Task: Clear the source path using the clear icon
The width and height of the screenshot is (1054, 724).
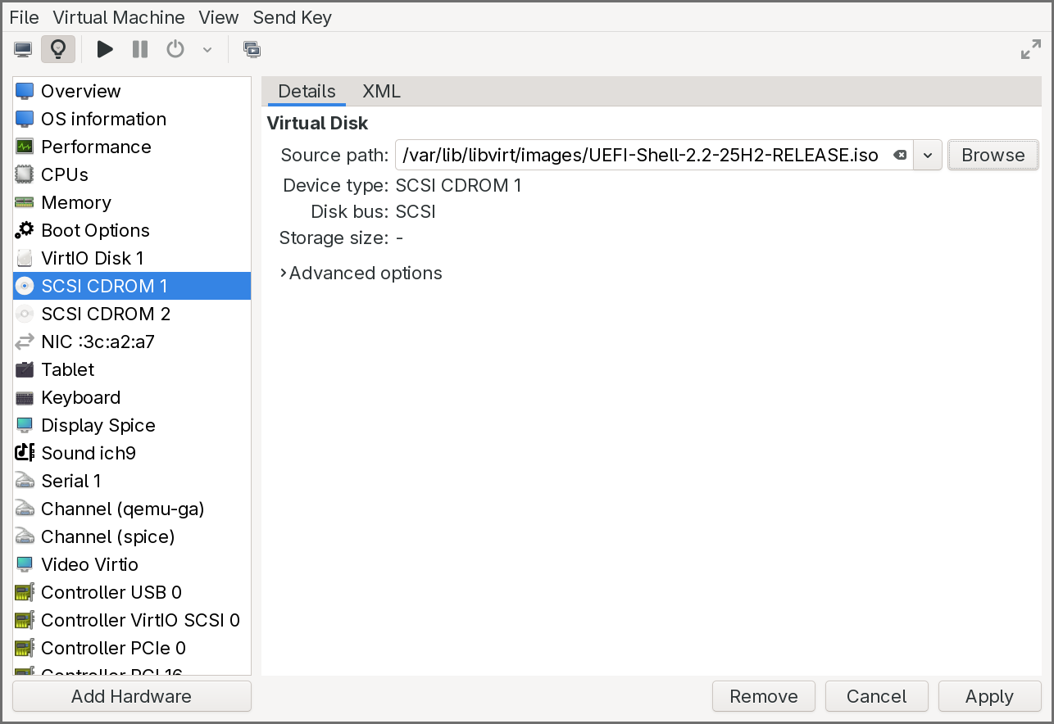Action: (900, 155)
